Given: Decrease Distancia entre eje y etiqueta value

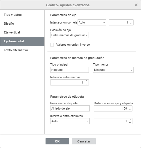Looking at the screenshot, I should coord(130,110).
